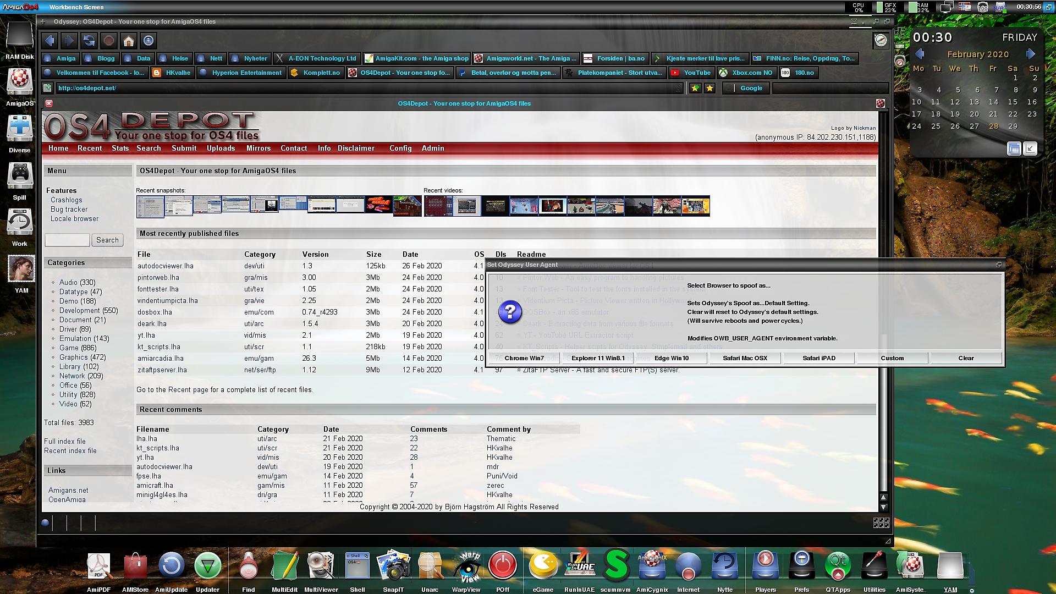Open the Downloads speedometer icon

pos(881,41)
